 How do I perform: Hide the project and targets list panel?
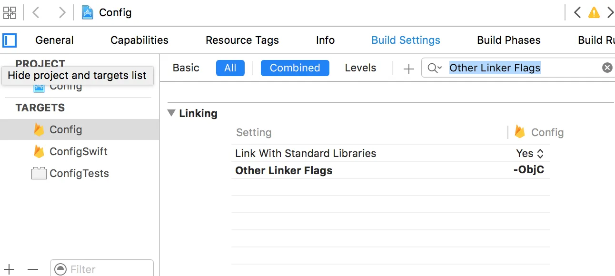(10, 40)
